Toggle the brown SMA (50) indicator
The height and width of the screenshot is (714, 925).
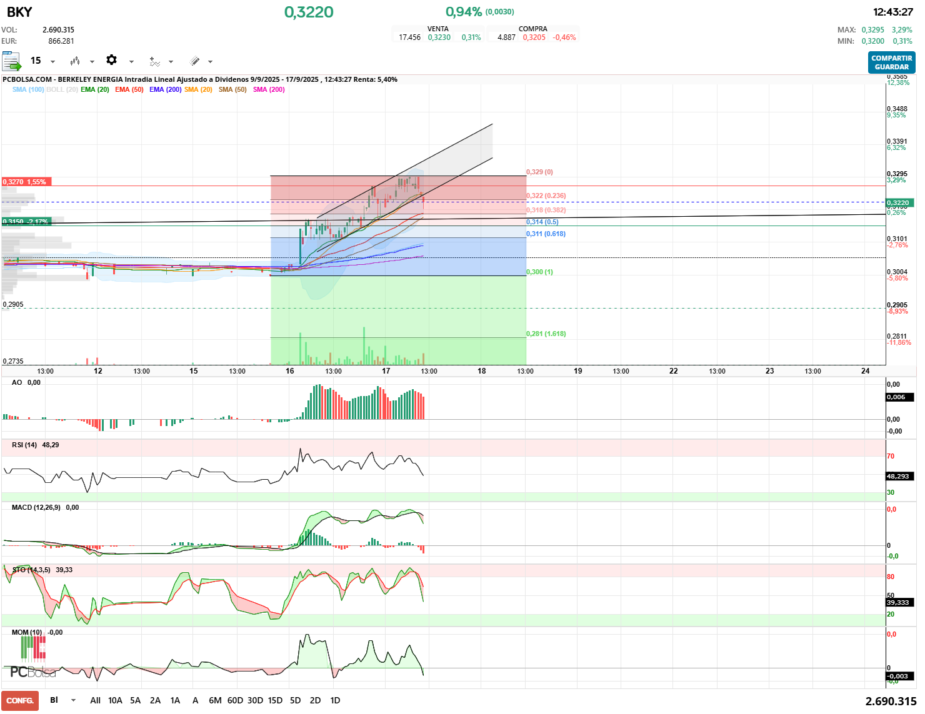232,89
